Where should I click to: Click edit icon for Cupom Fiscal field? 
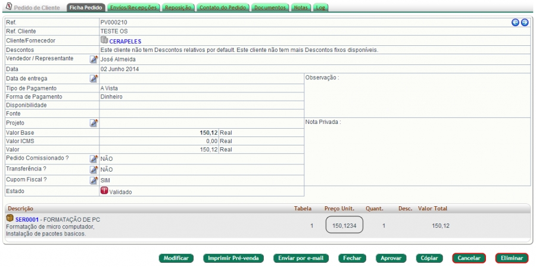point(94,180)
